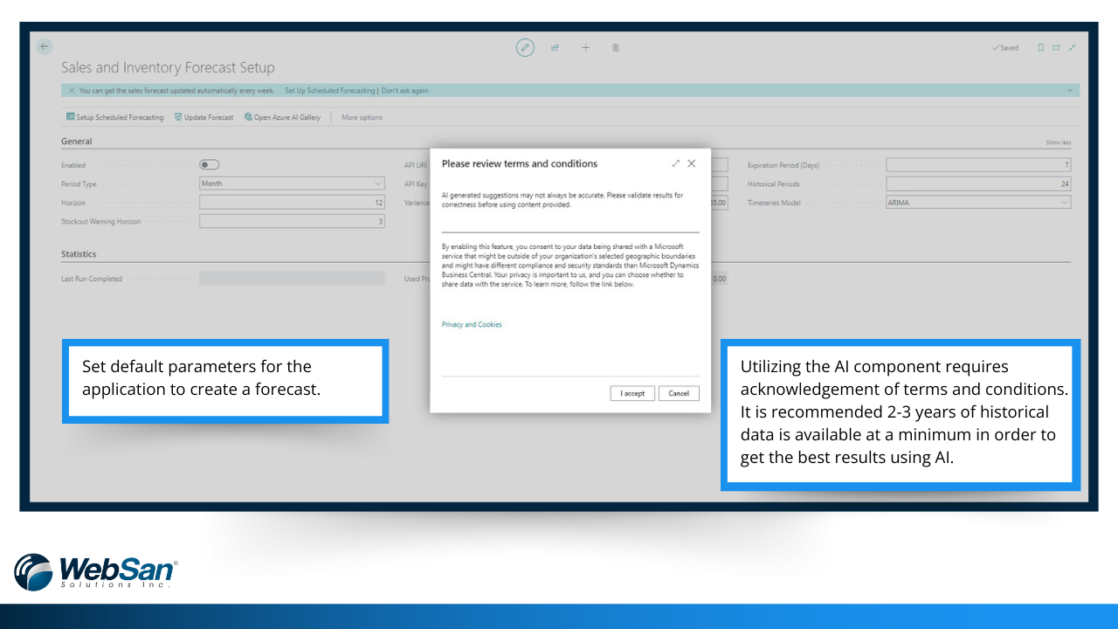The image size is (1118, 629).
Task: Click the plus icon to add new
Action: point(585,47)
